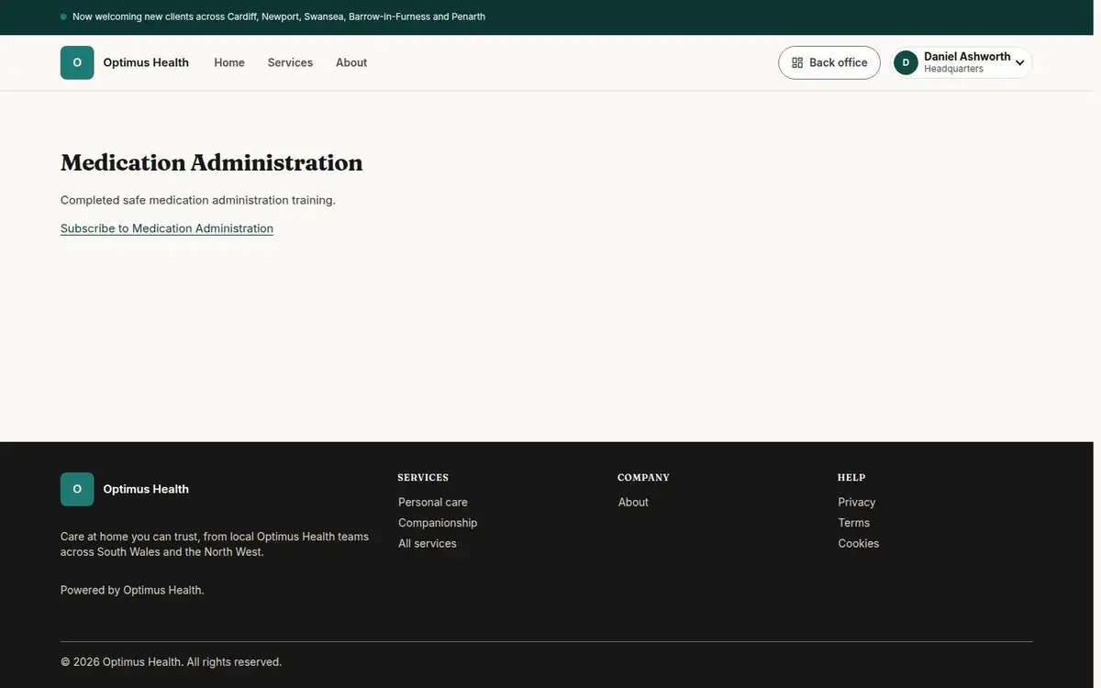Click Daniel Ashworth's avatar circle
The width and height of the screenshot is (1101, 688).
point(906,62)
